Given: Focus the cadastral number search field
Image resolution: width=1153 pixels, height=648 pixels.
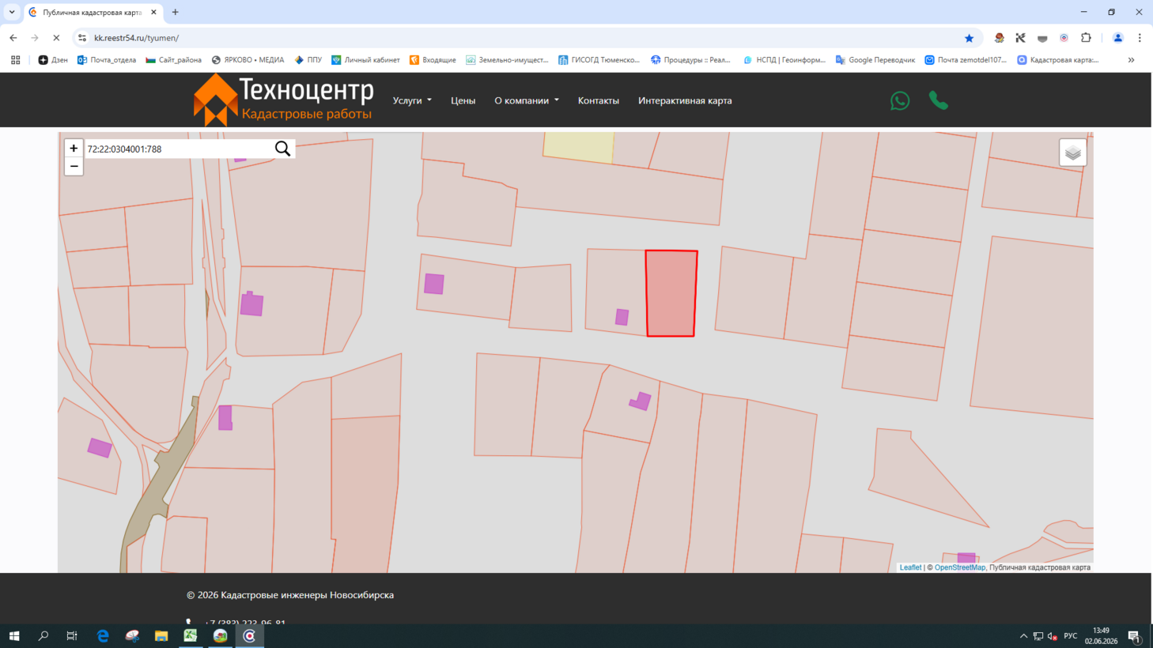Looking at the screenshot, I should pos(179,149).
